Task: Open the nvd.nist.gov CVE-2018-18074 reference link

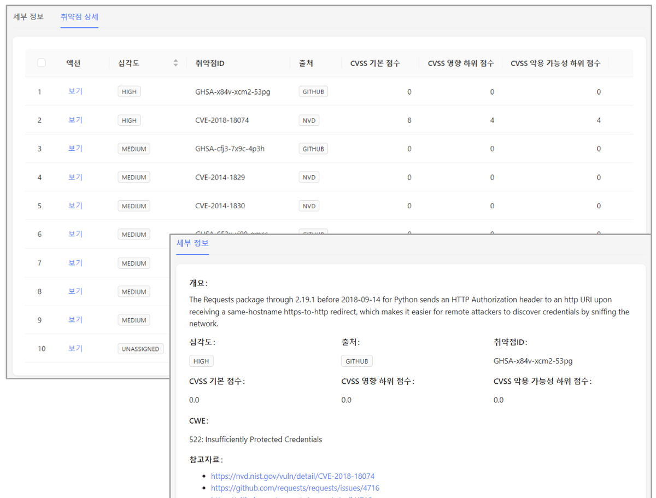Action: pos(292,476)
